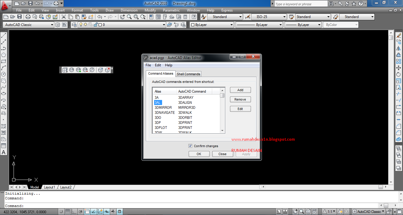Switch to the Shell Commands tab

tap(188, 74)
